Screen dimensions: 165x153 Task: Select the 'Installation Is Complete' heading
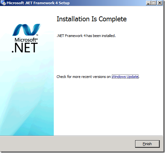pyautogui.click(x=92, y=19)
